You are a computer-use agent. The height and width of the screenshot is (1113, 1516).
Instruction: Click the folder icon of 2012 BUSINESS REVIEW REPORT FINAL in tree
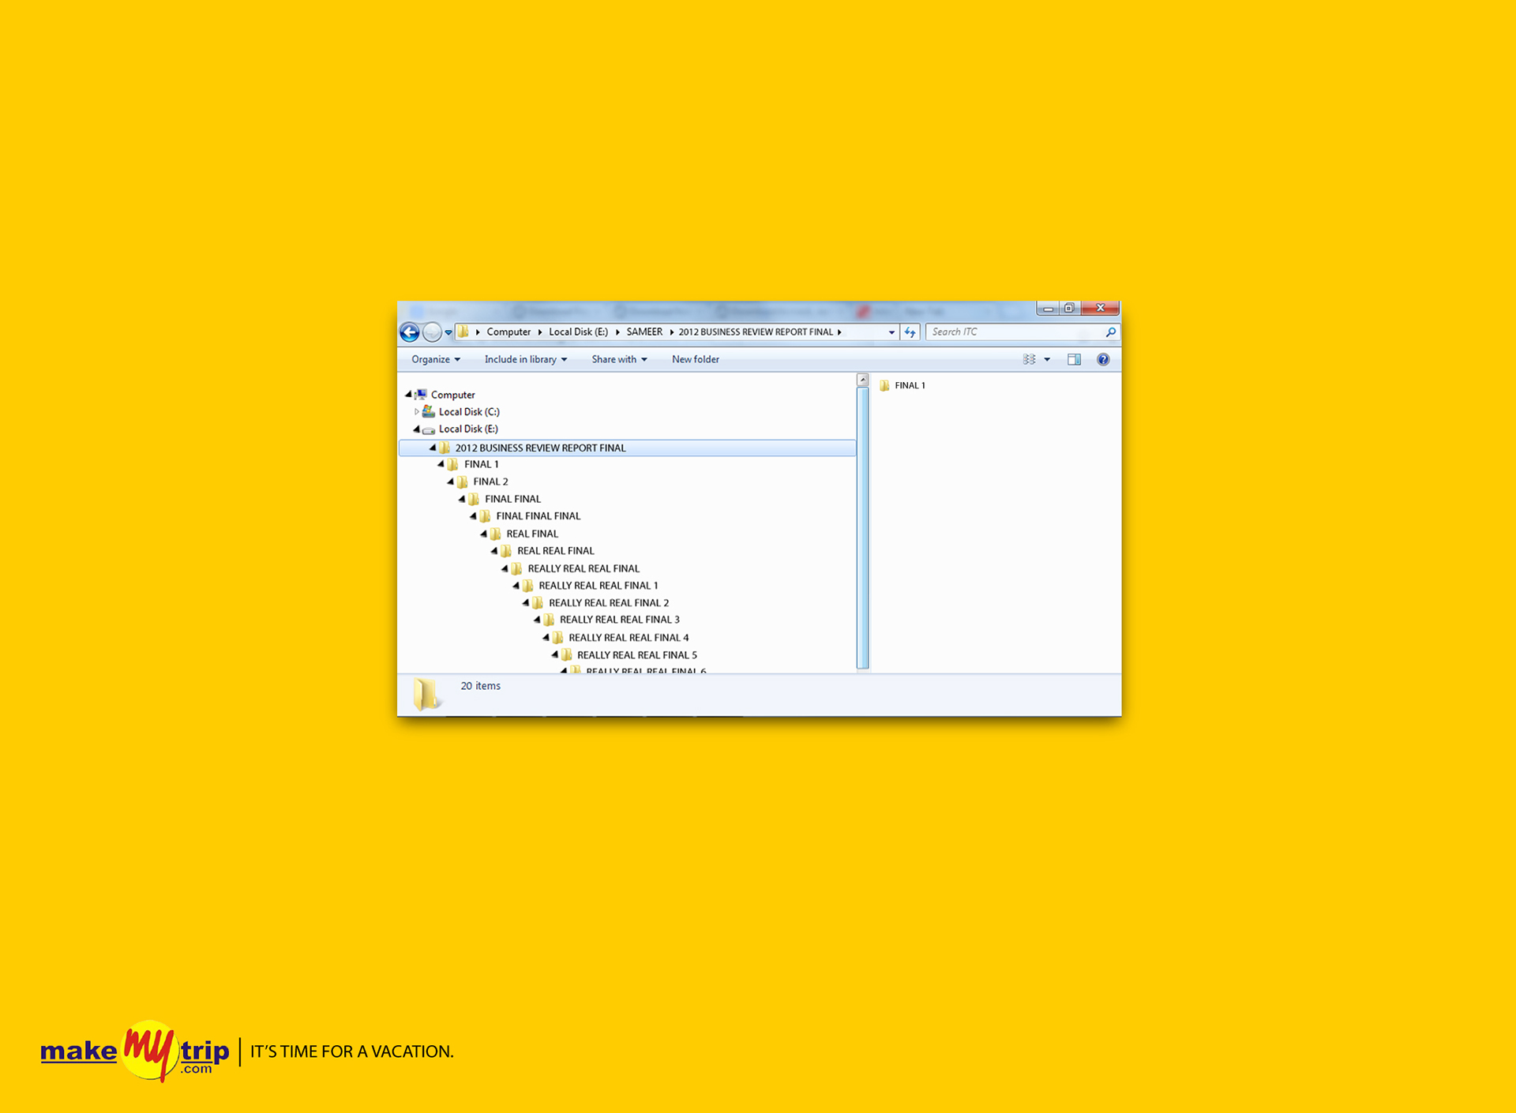(445, 448)
